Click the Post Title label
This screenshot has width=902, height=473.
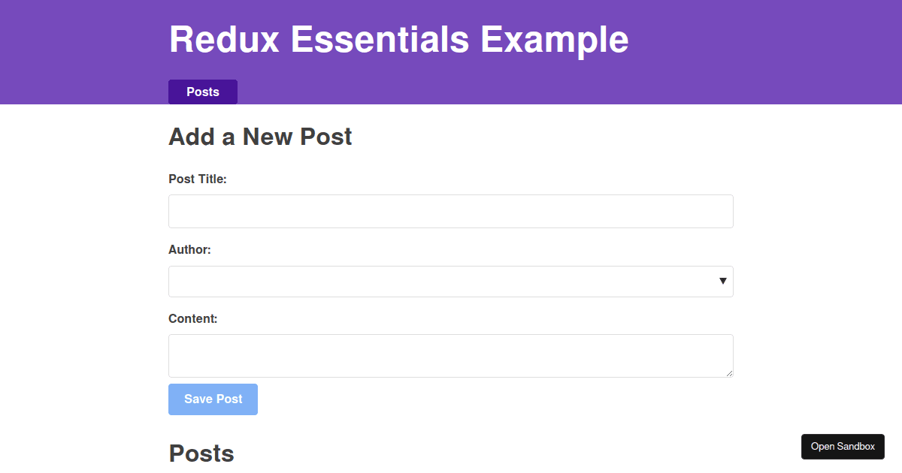pyautogui.click(x=198, y=179)
